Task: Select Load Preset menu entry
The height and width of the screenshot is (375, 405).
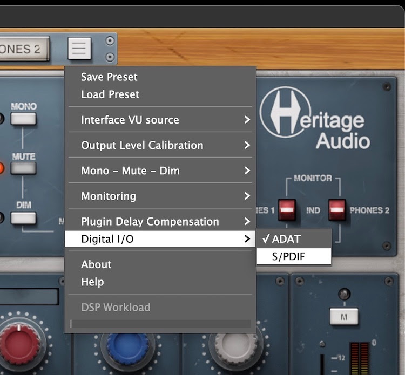Action: coord(110,94)
